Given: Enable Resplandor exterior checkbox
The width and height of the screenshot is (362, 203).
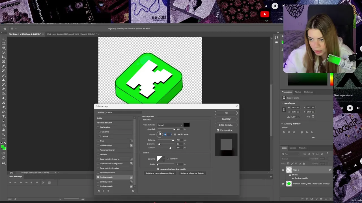Looking at the screenshot, I should 98,173.
